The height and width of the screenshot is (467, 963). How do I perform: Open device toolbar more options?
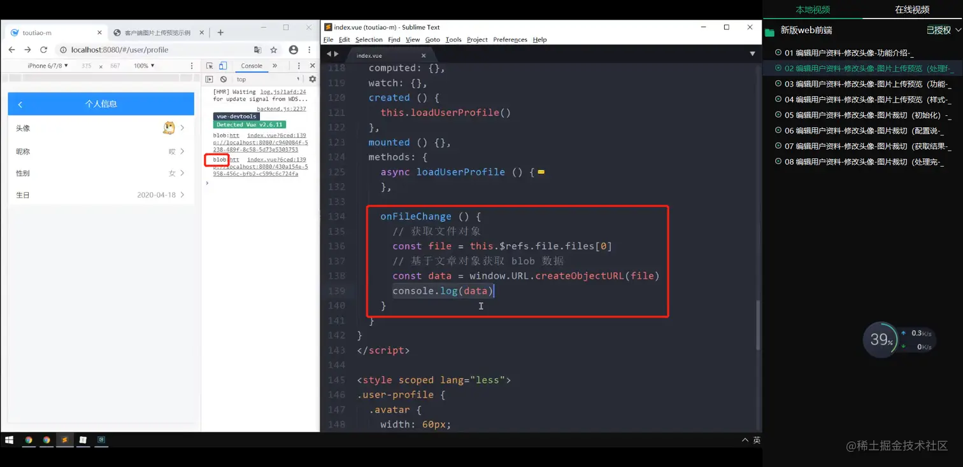(192, 66)
